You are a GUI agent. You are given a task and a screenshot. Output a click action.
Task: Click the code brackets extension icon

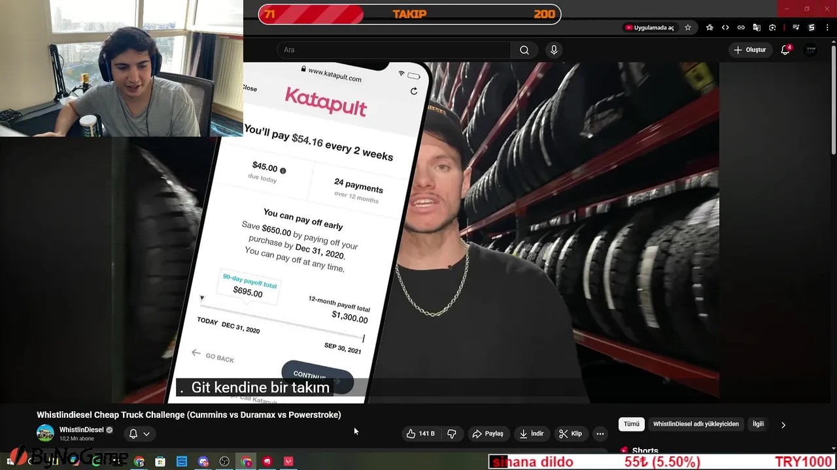(x=725, y=27)
